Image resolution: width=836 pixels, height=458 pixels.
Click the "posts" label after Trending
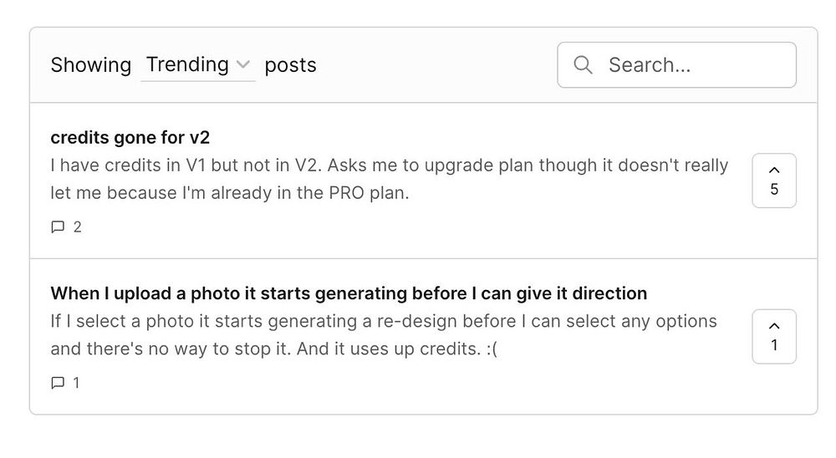[x=290, y=65]
